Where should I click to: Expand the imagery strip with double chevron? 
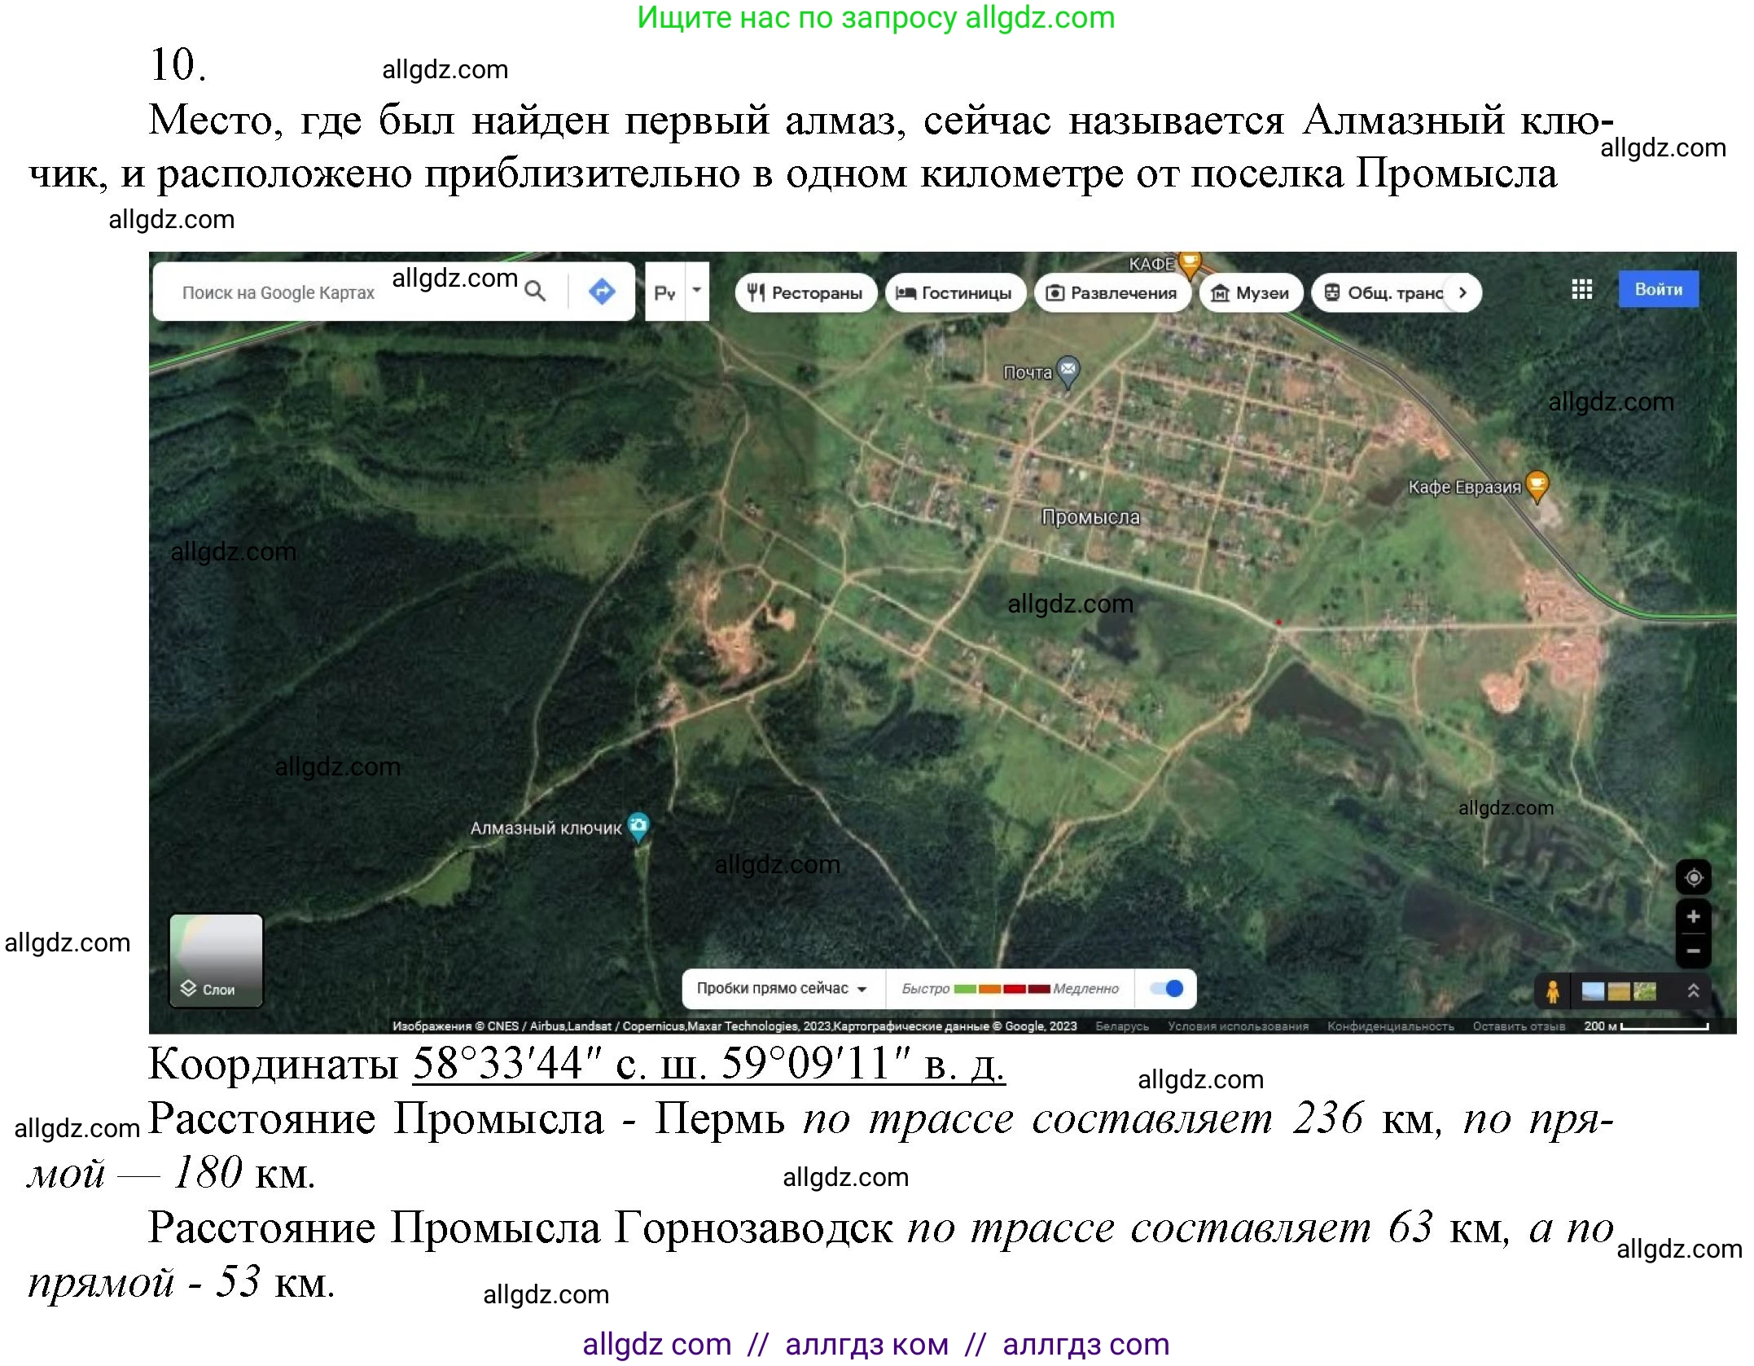tap(1693, 990)
